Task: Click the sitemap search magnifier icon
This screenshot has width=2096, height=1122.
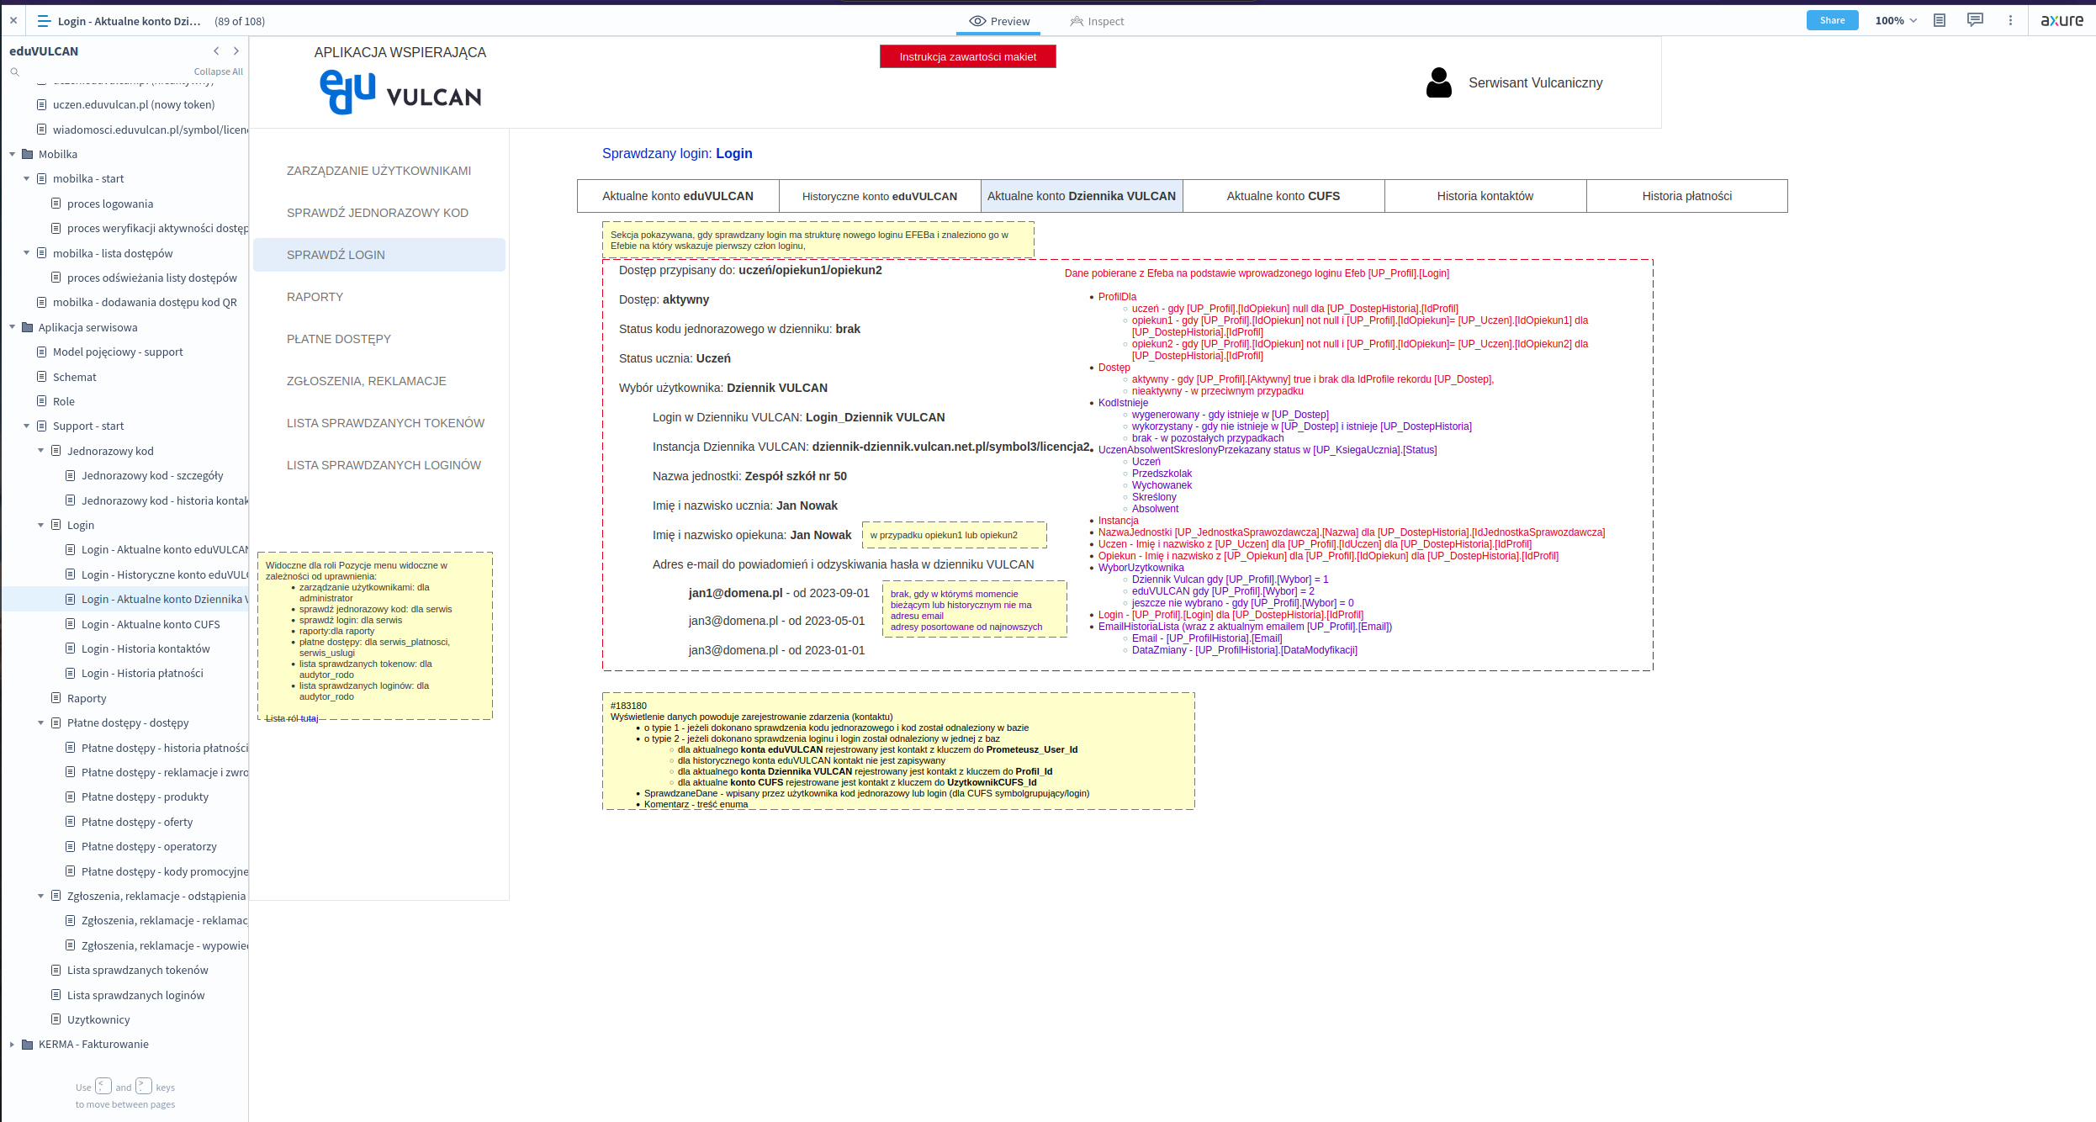Action: tap(14, 72)
